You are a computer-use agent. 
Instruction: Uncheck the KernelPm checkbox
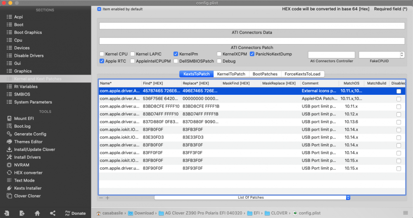coord(176,54)
